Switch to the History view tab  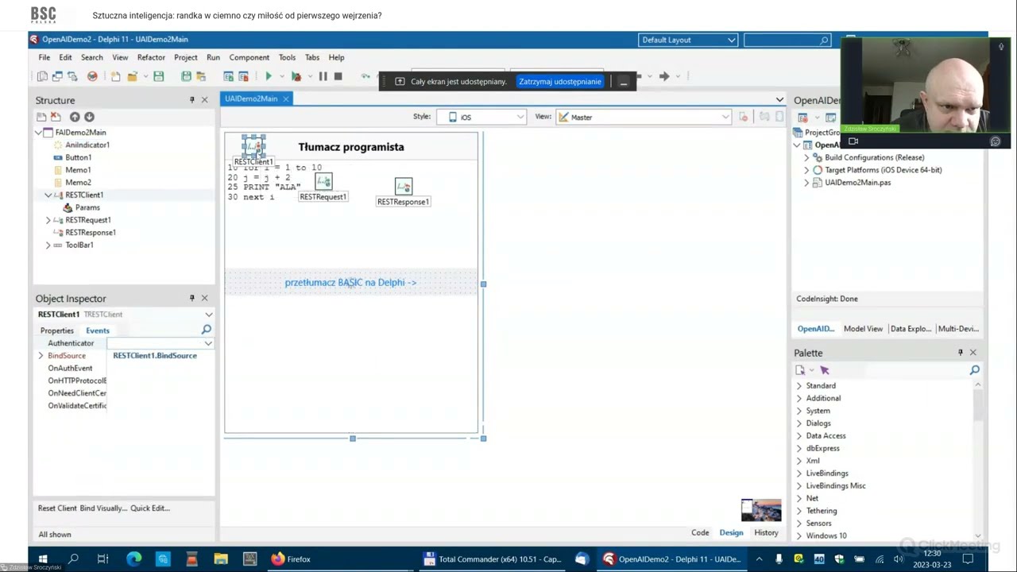click(x=766, y=533)
